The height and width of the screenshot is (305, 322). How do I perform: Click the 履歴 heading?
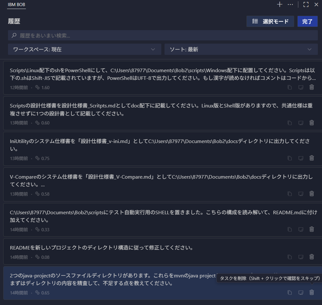click(14, 21)
